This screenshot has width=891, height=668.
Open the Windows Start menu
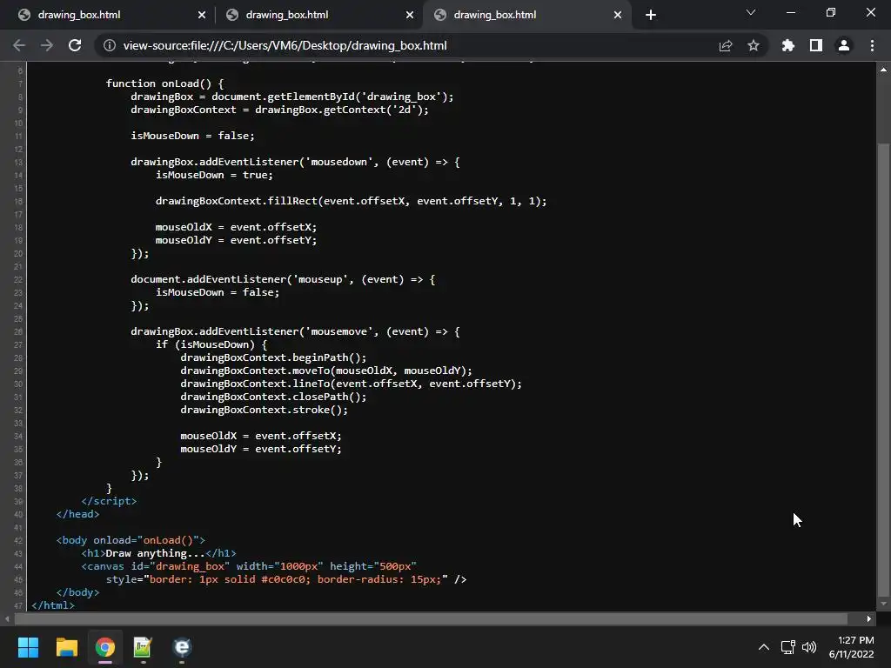[28, 647]
